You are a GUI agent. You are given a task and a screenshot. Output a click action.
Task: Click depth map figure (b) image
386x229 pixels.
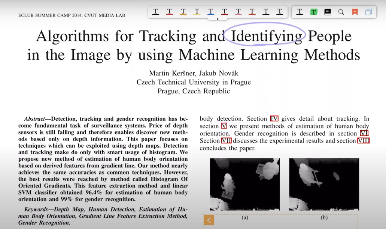point(324,184)
